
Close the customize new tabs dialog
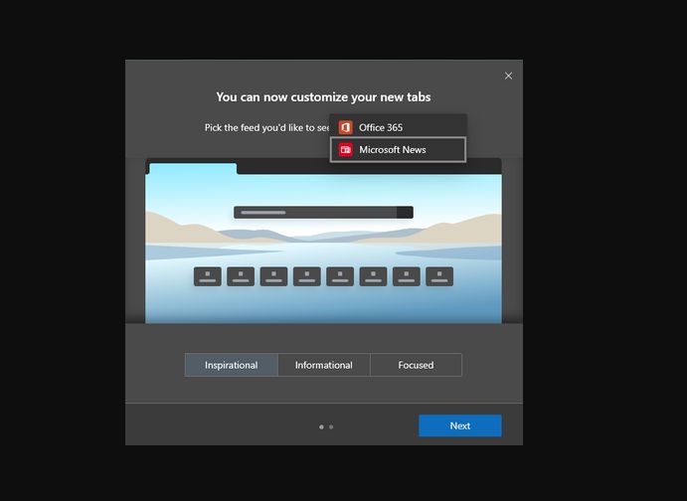508,76
